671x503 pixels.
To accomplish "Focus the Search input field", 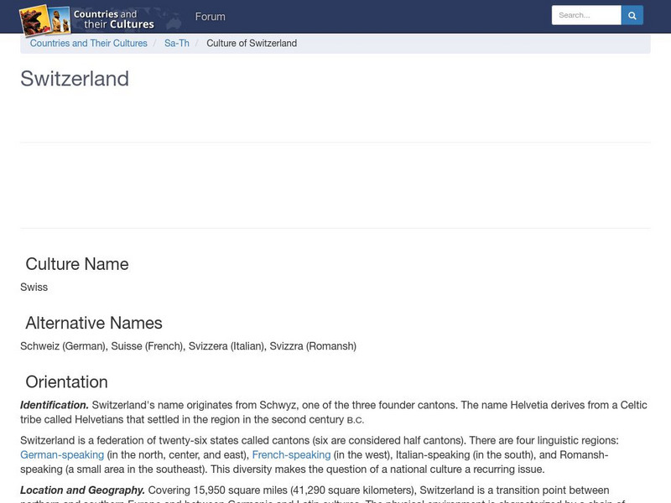I will click(586, 15).
